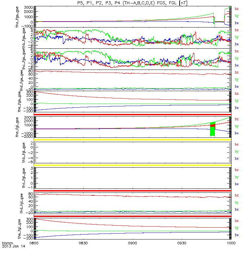
Task: Choose the by legend of the_fgs_gse panel
Action: pos(237,101)
